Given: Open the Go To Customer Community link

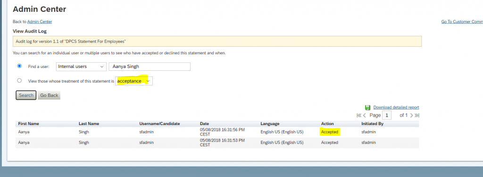Looking at the screenshot, I should pos(462,22).
